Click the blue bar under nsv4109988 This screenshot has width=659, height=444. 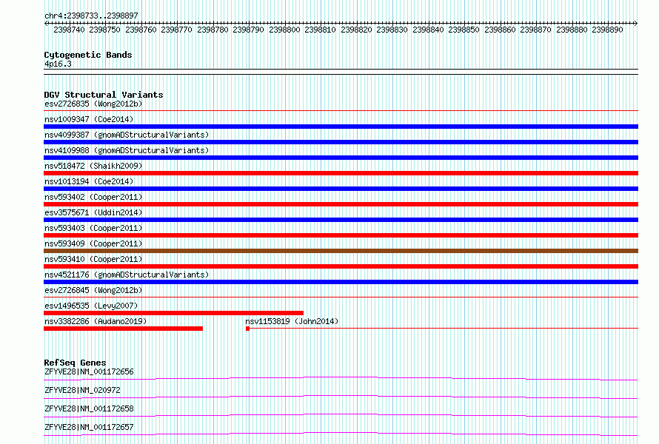[341, 158]
